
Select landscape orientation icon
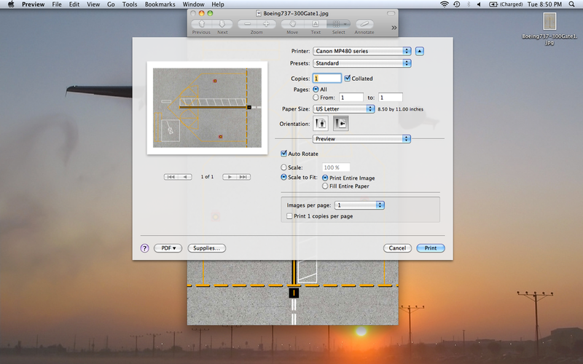coord(340,124)
